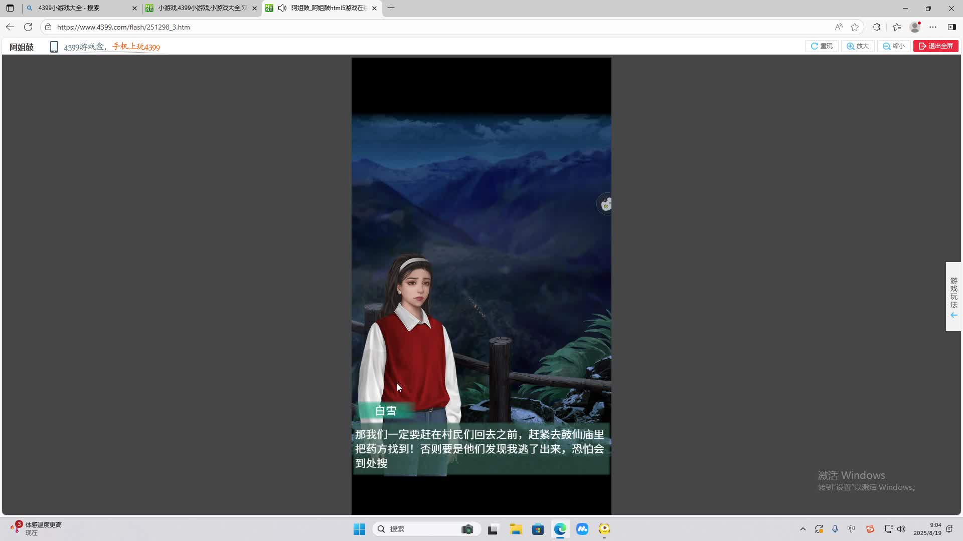Image resolution: width=963 pixels, height=541 pixels.
Task: Toggle the browser sidebar pane
Action: [x=951, y=27]
